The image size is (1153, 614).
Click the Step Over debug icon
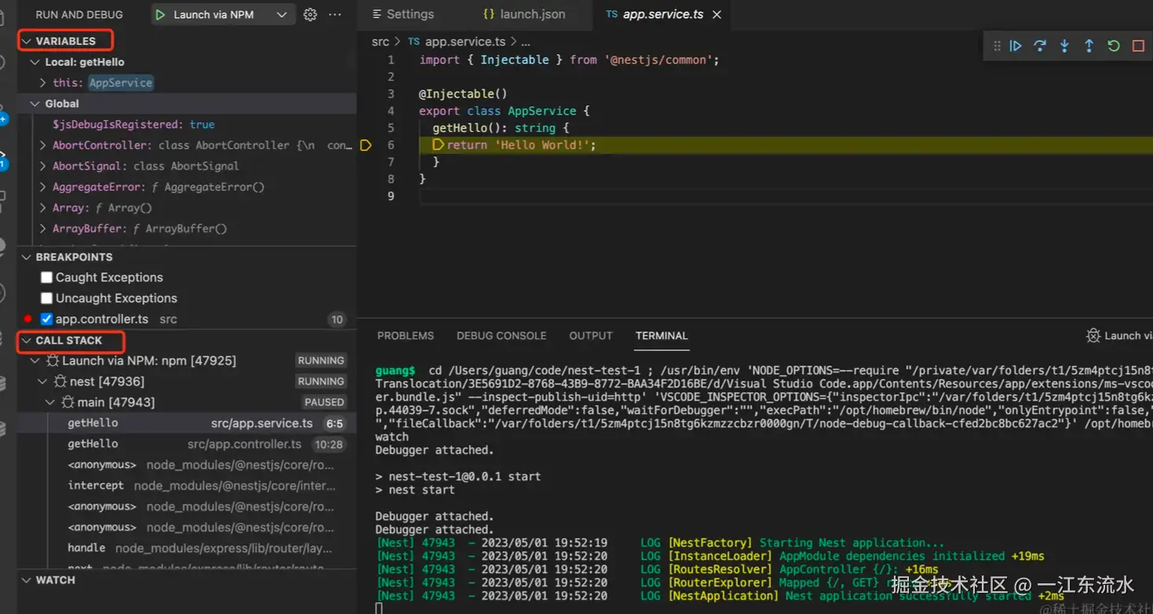pyautogui.click(x=1040, y=46)
